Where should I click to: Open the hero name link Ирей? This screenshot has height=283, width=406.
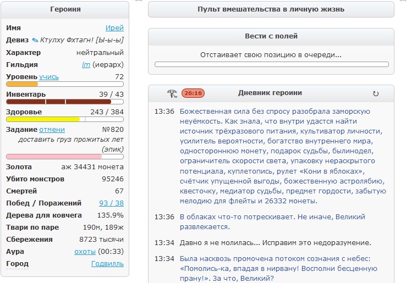tap(114, 27)
